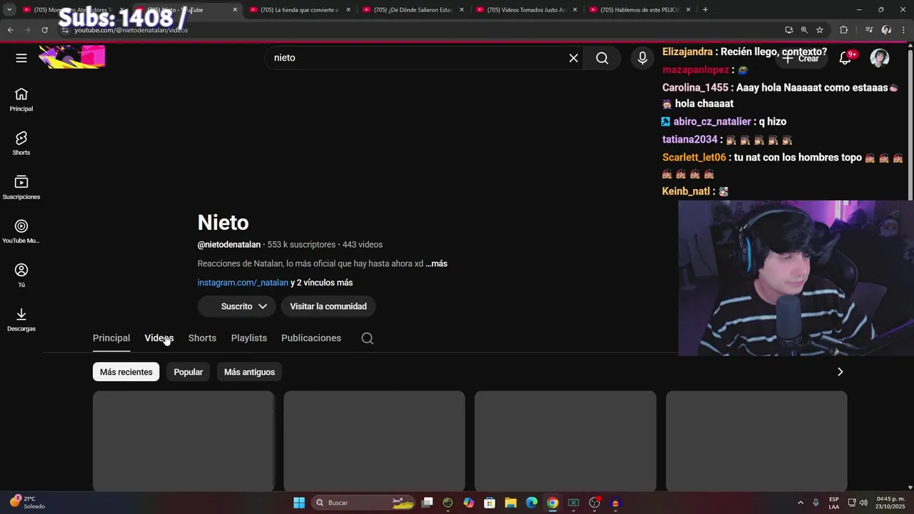Select the Popular filter chip
The height and width of the screenshot is (514, 914).
pyautogui.click(x=189, y=372)
